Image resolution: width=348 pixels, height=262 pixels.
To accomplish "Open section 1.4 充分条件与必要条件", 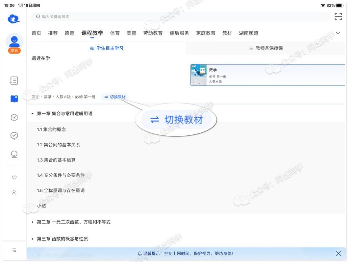I will pos(61,175).
